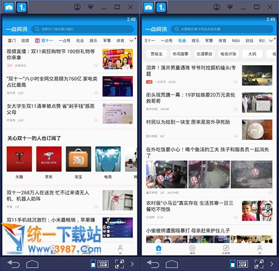Tap the 交通事故 topic chip
Viewport: 279px width, 271px height.
[204, 54]
